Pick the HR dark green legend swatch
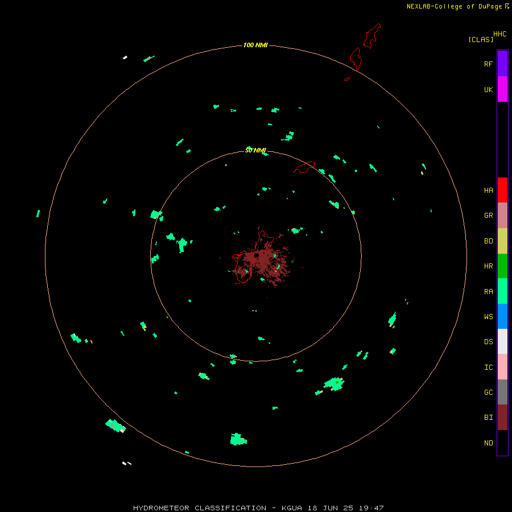This screenshot has width=512, height=512. [502, 266]
